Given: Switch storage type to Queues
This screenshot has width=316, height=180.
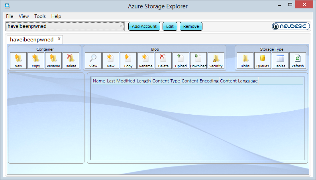Looking at the screenshot, I should [x=263, y=61].
